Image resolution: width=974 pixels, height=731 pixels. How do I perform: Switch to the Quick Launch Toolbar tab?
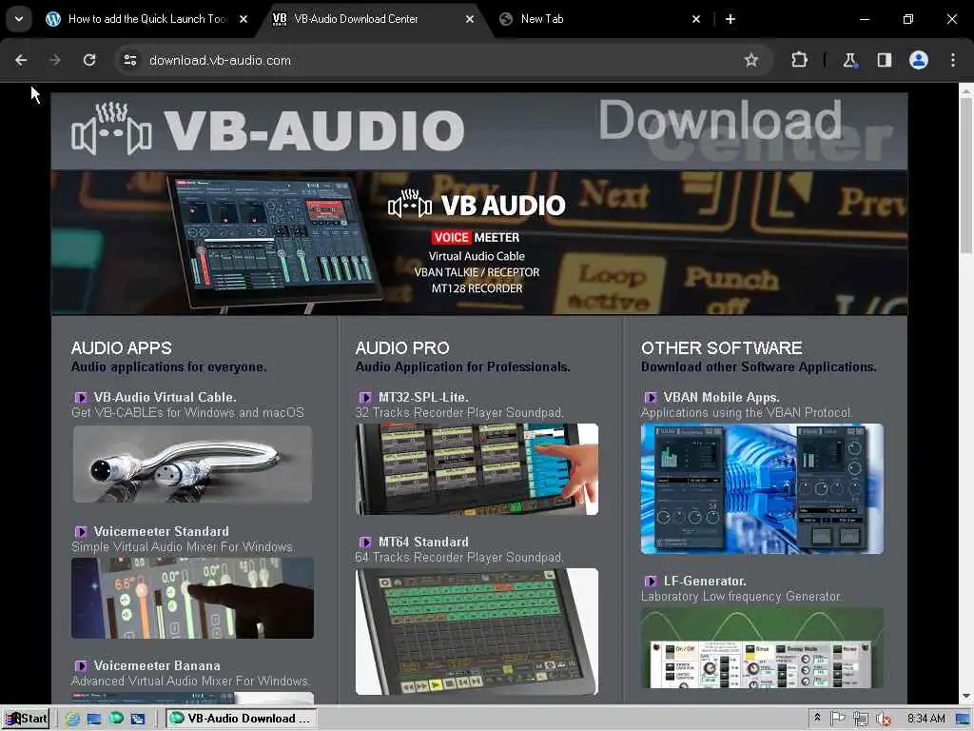(146, 19)
